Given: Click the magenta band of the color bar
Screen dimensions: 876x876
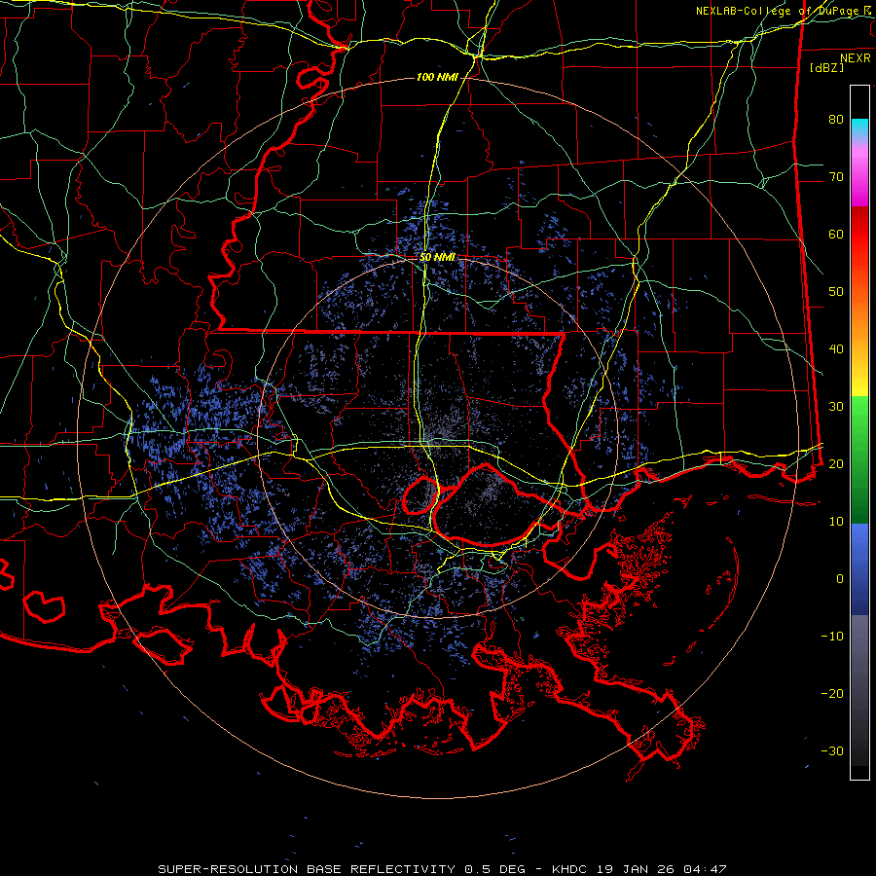Looking at the screenshot, I should [x=859, y=184].
